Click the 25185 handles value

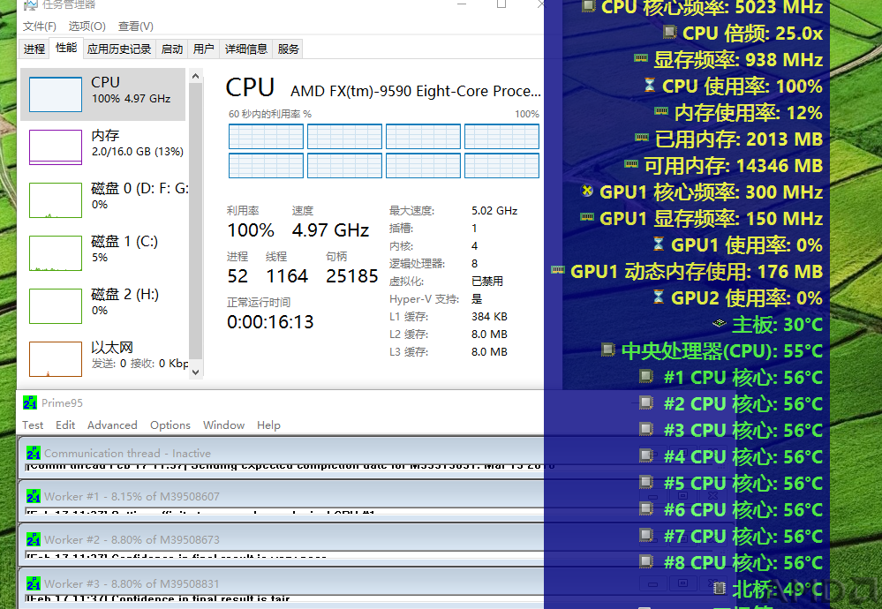coord(351,276)
